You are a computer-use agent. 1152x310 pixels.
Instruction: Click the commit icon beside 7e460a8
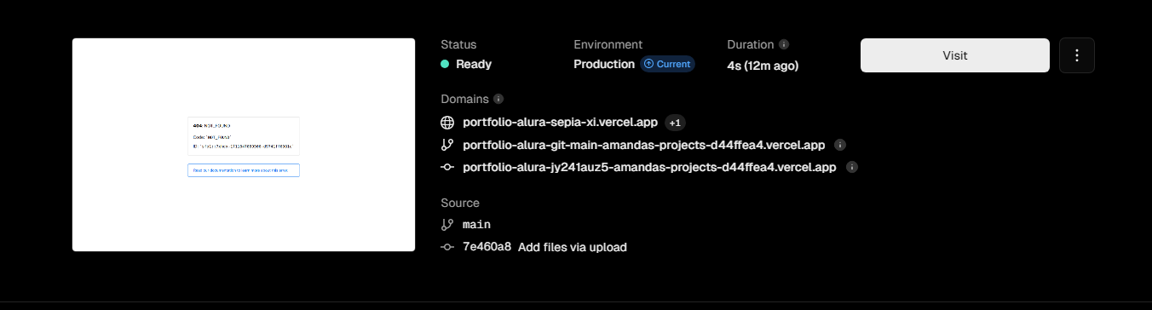click(x=447, y=247)
